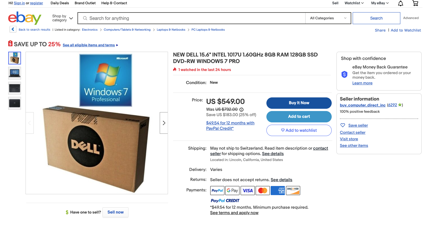Go to Brand Outlet in top navigation
427x232 pixels.
85,3
